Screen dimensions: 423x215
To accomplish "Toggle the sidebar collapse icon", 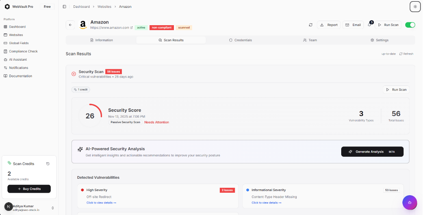I will 64,7.
